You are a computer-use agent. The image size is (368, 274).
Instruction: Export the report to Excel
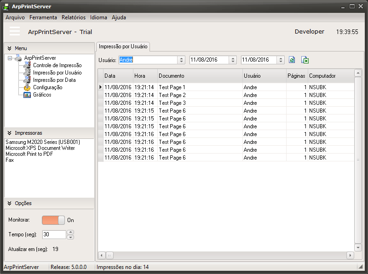pyautogui.click(x=305, y=60)
